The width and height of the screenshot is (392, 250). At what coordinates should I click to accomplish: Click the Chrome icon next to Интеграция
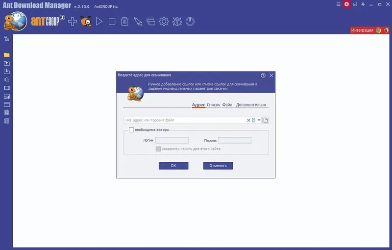(379, 30)
